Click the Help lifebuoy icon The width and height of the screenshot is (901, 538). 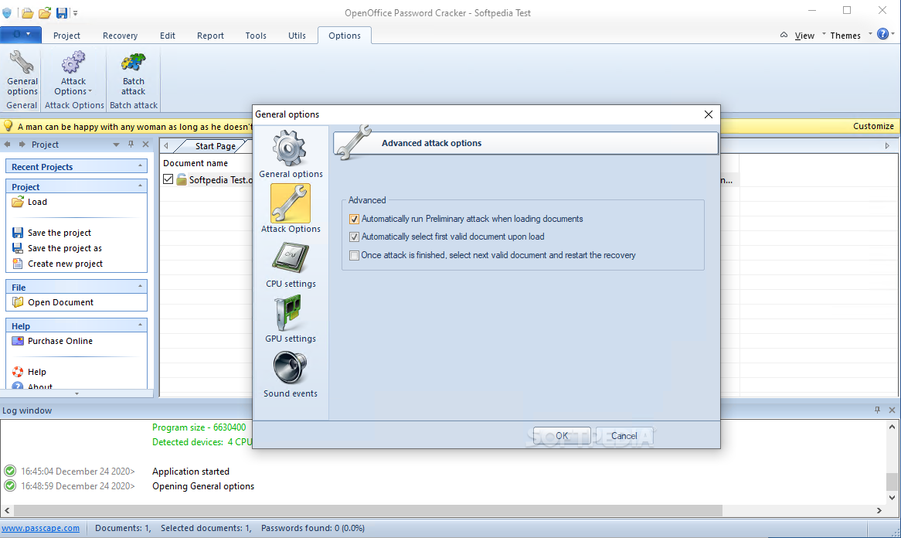click(x=18, y=372)
